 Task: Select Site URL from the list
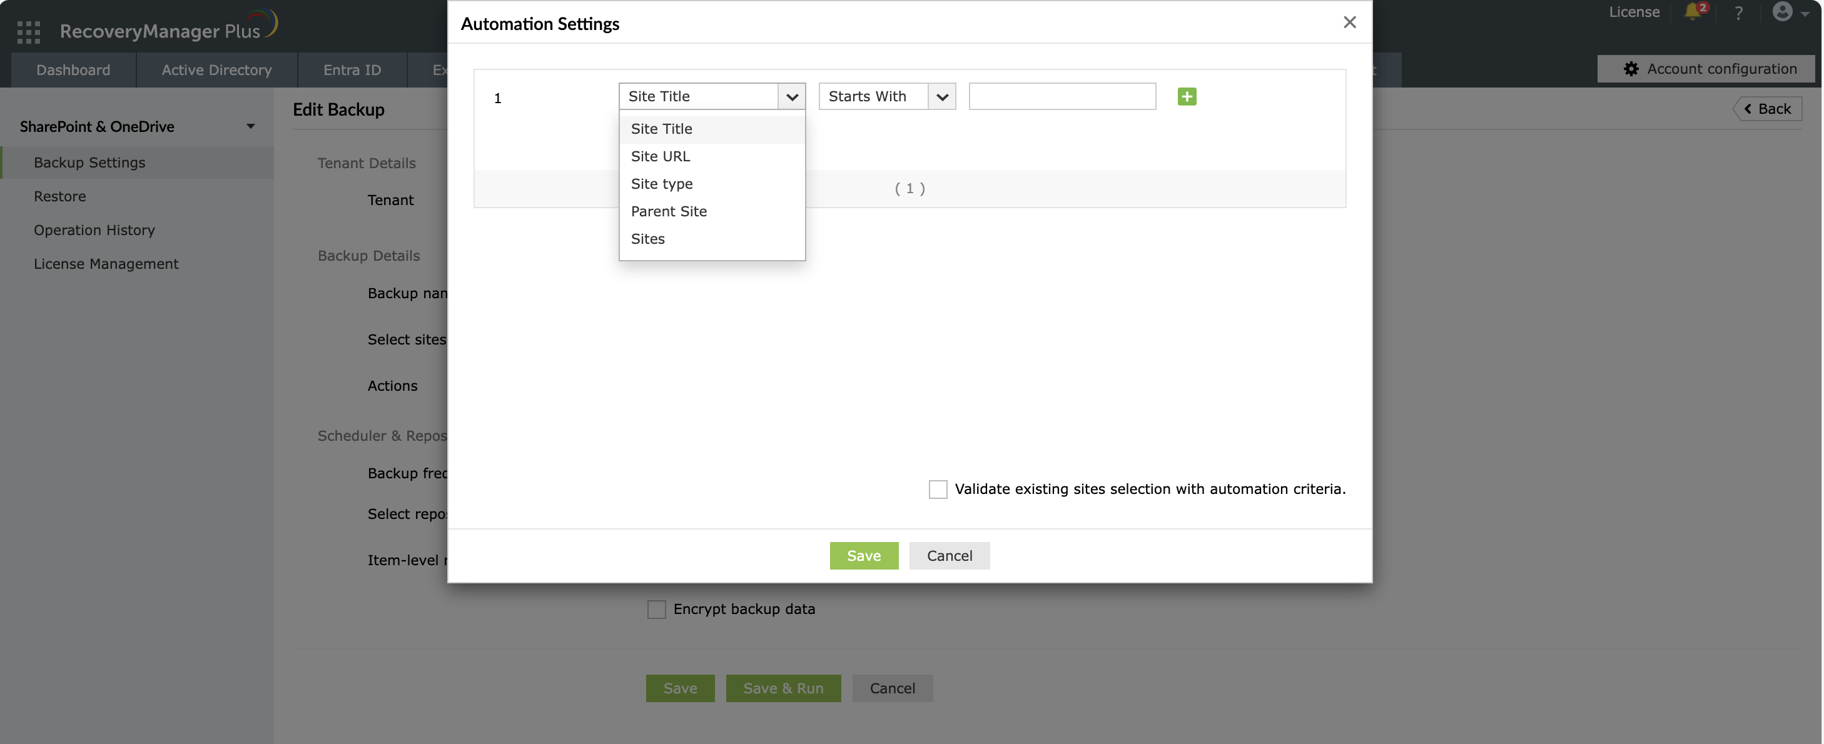[x=660, y=156]
